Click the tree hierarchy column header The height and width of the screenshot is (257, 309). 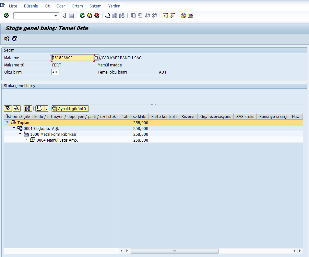click(x=61, y=116)
